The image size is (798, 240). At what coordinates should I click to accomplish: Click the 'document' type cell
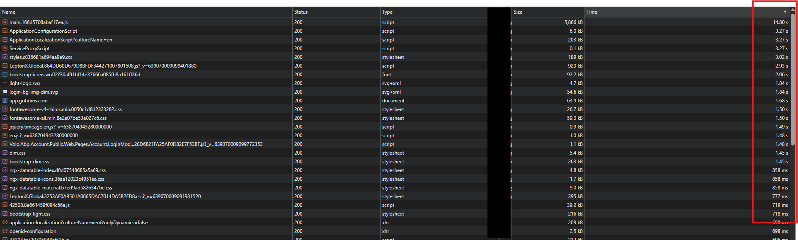point(393,100)
